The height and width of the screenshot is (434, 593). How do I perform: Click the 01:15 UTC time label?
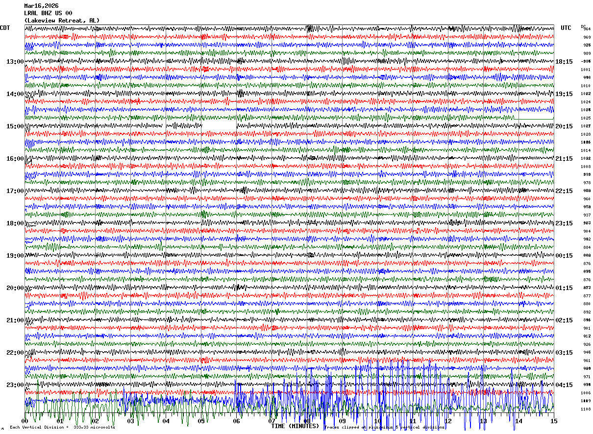tap(564, 288)
